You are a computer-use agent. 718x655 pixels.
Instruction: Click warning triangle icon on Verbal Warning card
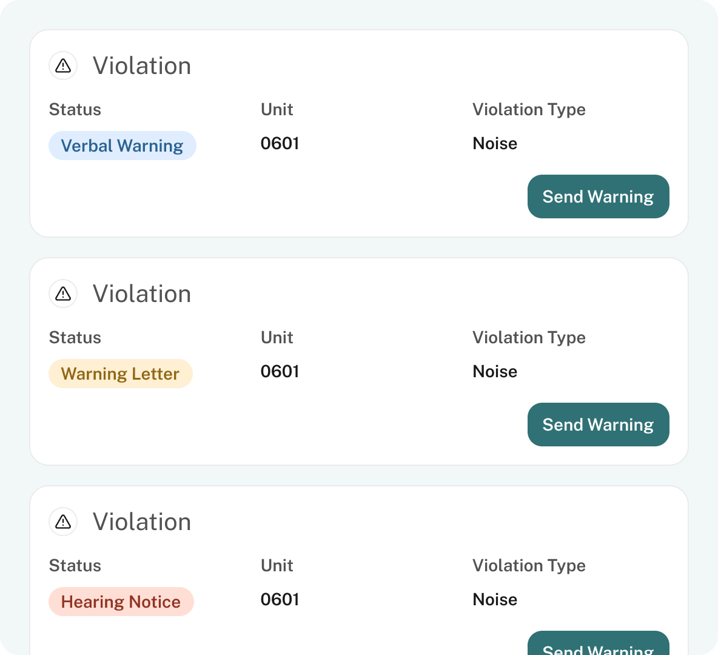(63, 65)
